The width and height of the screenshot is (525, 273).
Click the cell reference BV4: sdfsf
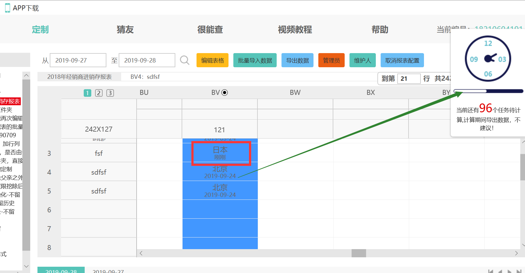pos(145,77)
